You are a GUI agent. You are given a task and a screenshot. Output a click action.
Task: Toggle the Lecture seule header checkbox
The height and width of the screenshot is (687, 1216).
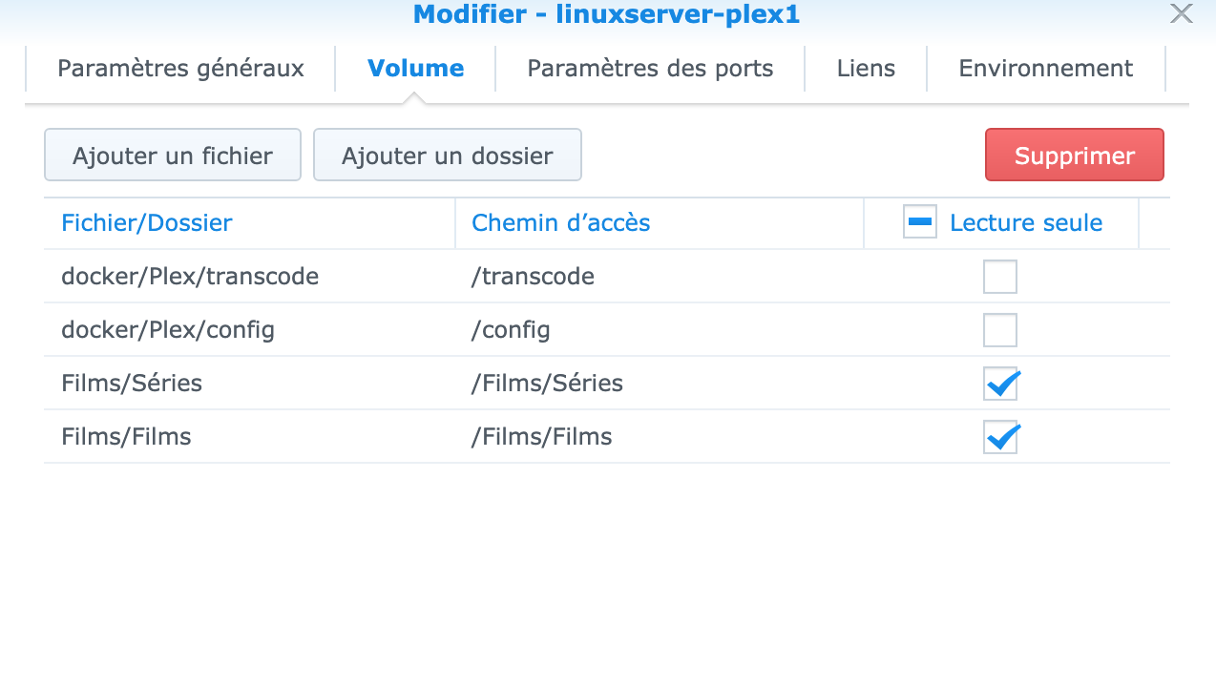[x=920, y=222]
